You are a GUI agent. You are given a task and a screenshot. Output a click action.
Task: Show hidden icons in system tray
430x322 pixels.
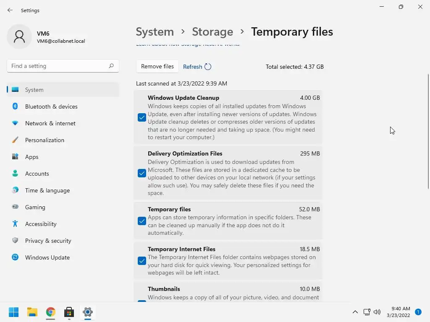pyautogui.click(x=355, y=312)
